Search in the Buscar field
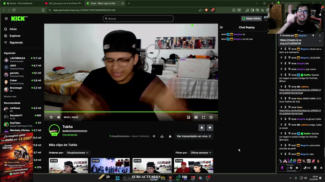The height and width of the screenshot is (182, 325). pyautogui.click(x=138, y=19)
